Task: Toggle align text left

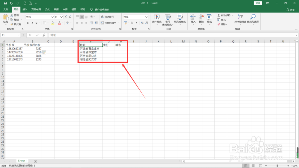Action: pyautogui.click(x=77, y=23)
